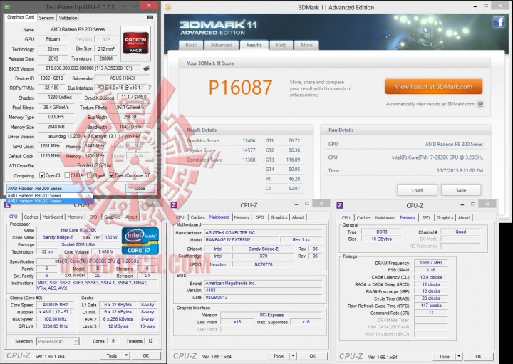This screenshot has width=513, height=364.
Task: Click the Facebook icon in 3DMark 11
Action: click(499, 23)
